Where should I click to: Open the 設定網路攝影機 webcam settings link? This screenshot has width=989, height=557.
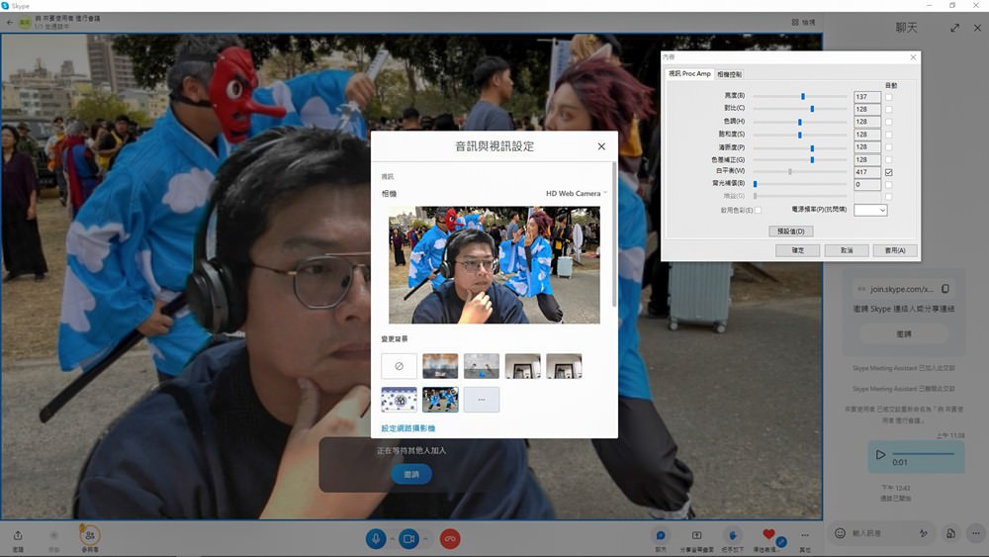(408, 428)
